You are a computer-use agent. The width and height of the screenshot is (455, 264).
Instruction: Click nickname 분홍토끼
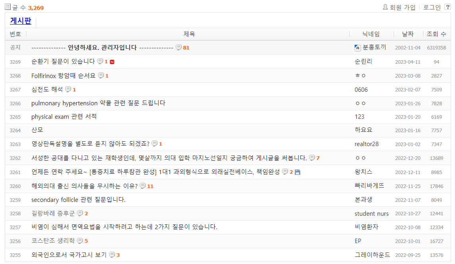click(x=374, y=47)
